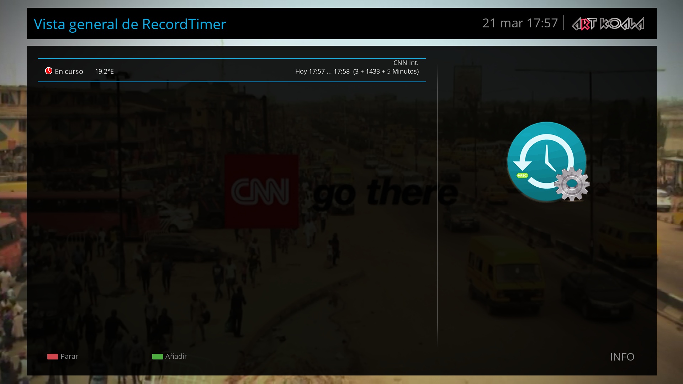683x384 pixels.
Task: Click the Parar label to stop recording
Action: (x=69, y=356)
